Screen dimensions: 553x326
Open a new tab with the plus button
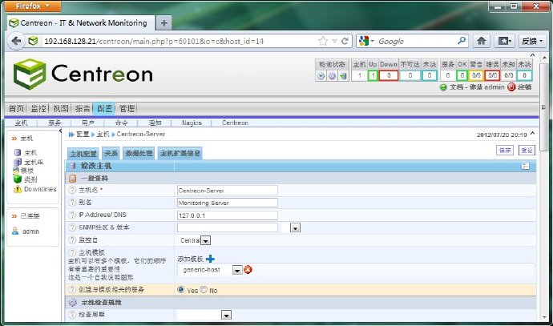163,23
